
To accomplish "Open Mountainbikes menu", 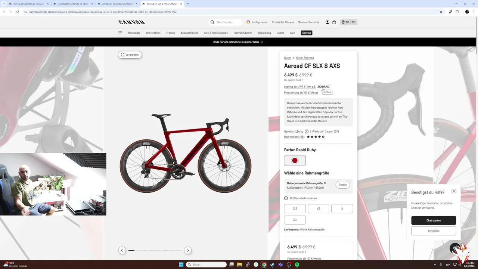I will coord(190,33).
